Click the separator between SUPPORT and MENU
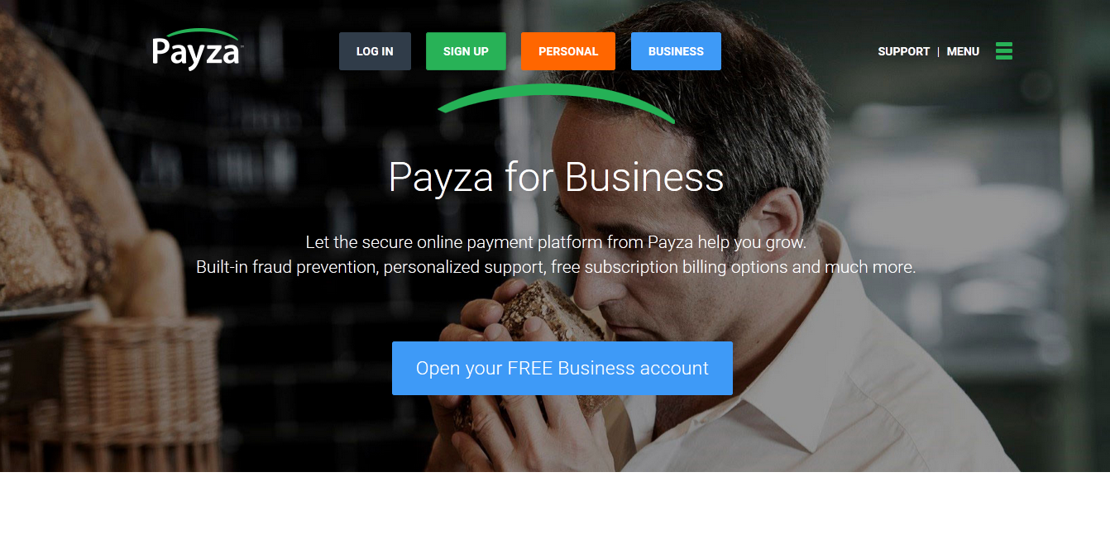The width and height of the screenshot is (1110, 539). click(x=939, y=51)
